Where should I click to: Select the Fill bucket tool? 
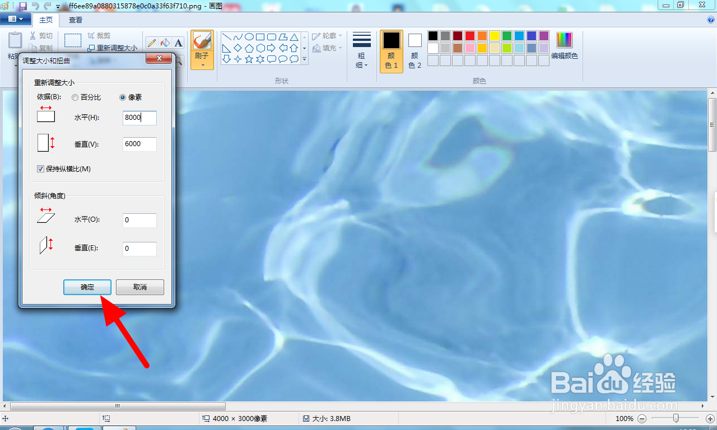tap(165, 43)
